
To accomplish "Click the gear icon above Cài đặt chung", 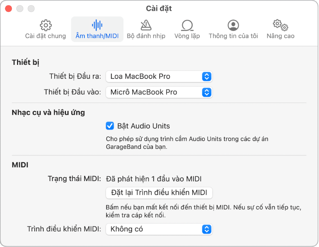I will pos(45,25).
